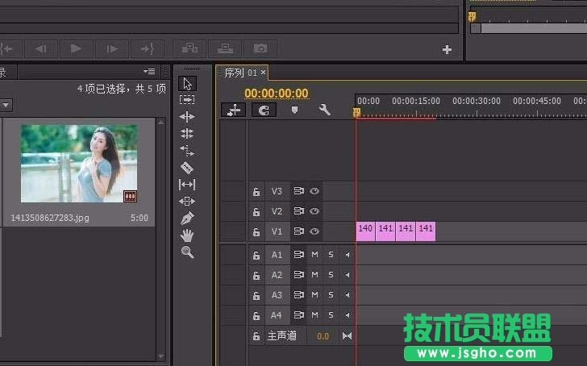The height and width of the screenshot is (366, 587).
Task: Select the first pink clip 140 on V1
Action: (365, 231)
